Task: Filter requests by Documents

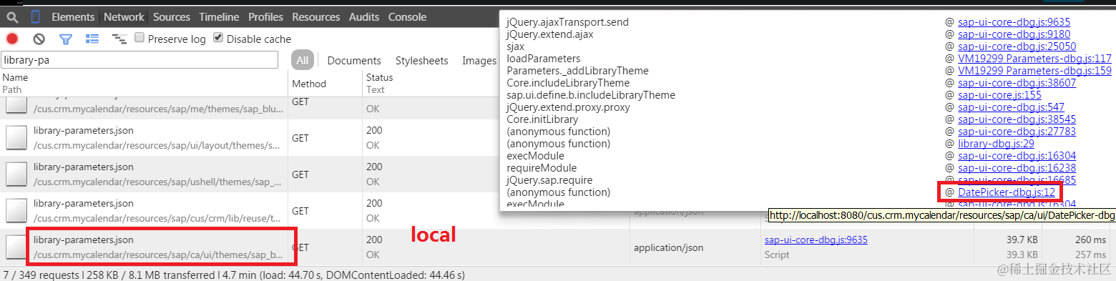Action: (354, 61)
